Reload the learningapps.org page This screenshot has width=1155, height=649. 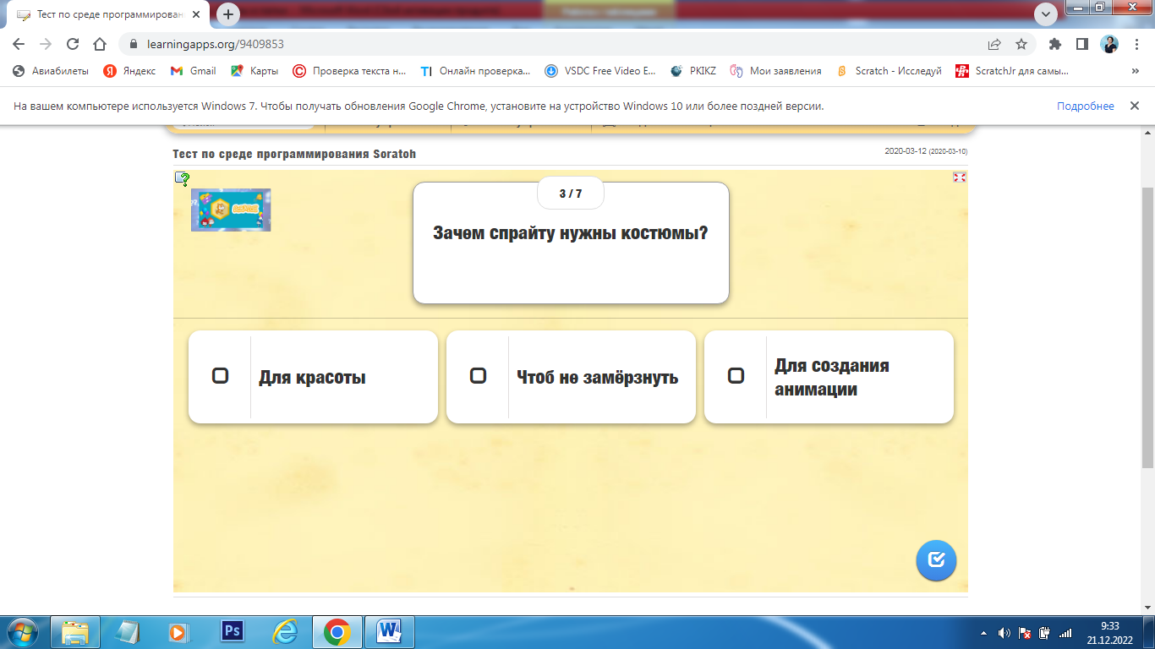pos(73,44)
